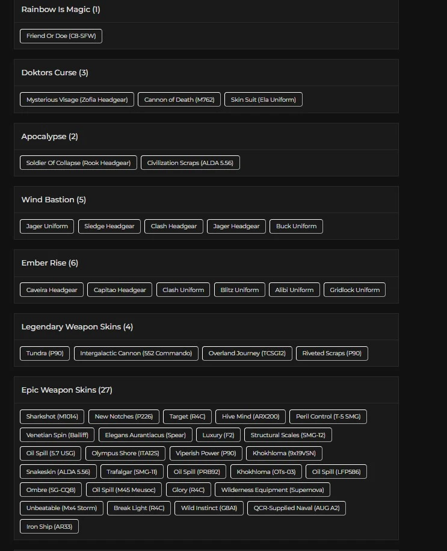Click Civilization Scraps (ALDA 5.56) tag
This screenshot has height=551, width=447.
[x=190, y=163]
